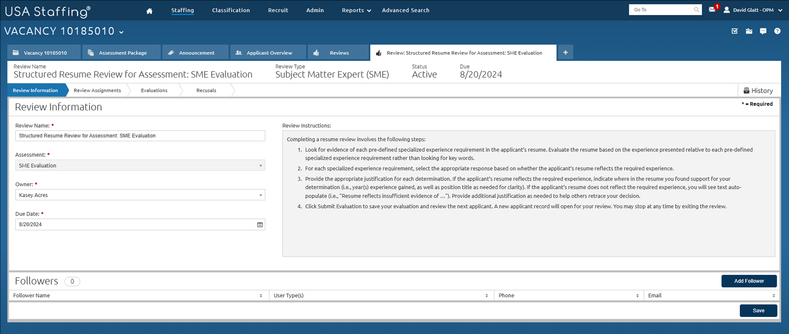This screenshot has height=334, width=789.
Task: Open the Applicant Overview tab
Action: (269, 53)
